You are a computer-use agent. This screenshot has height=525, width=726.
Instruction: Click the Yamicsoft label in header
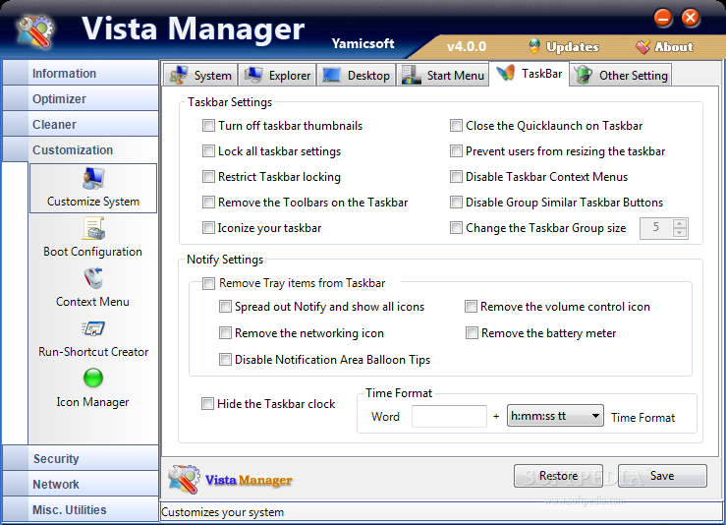(x=363, y=43)
